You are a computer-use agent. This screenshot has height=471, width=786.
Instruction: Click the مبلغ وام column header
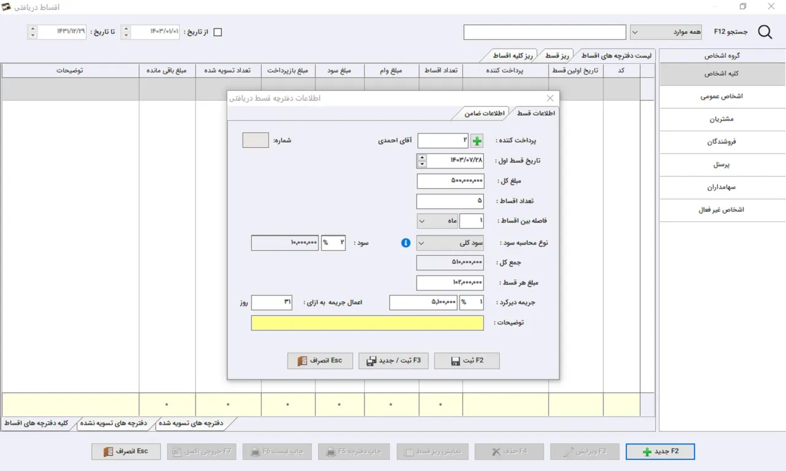point(392,71)
